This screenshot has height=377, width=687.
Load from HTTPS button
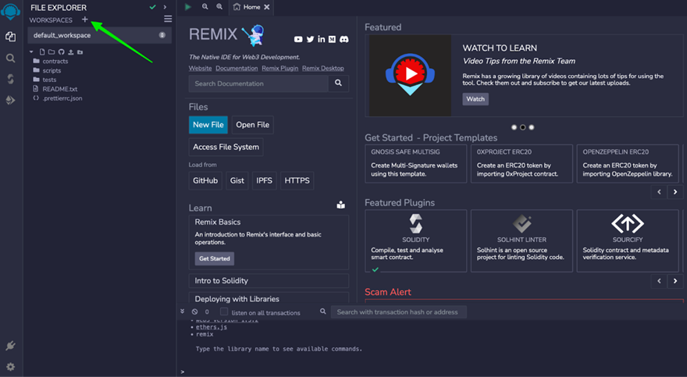point(297,180)
